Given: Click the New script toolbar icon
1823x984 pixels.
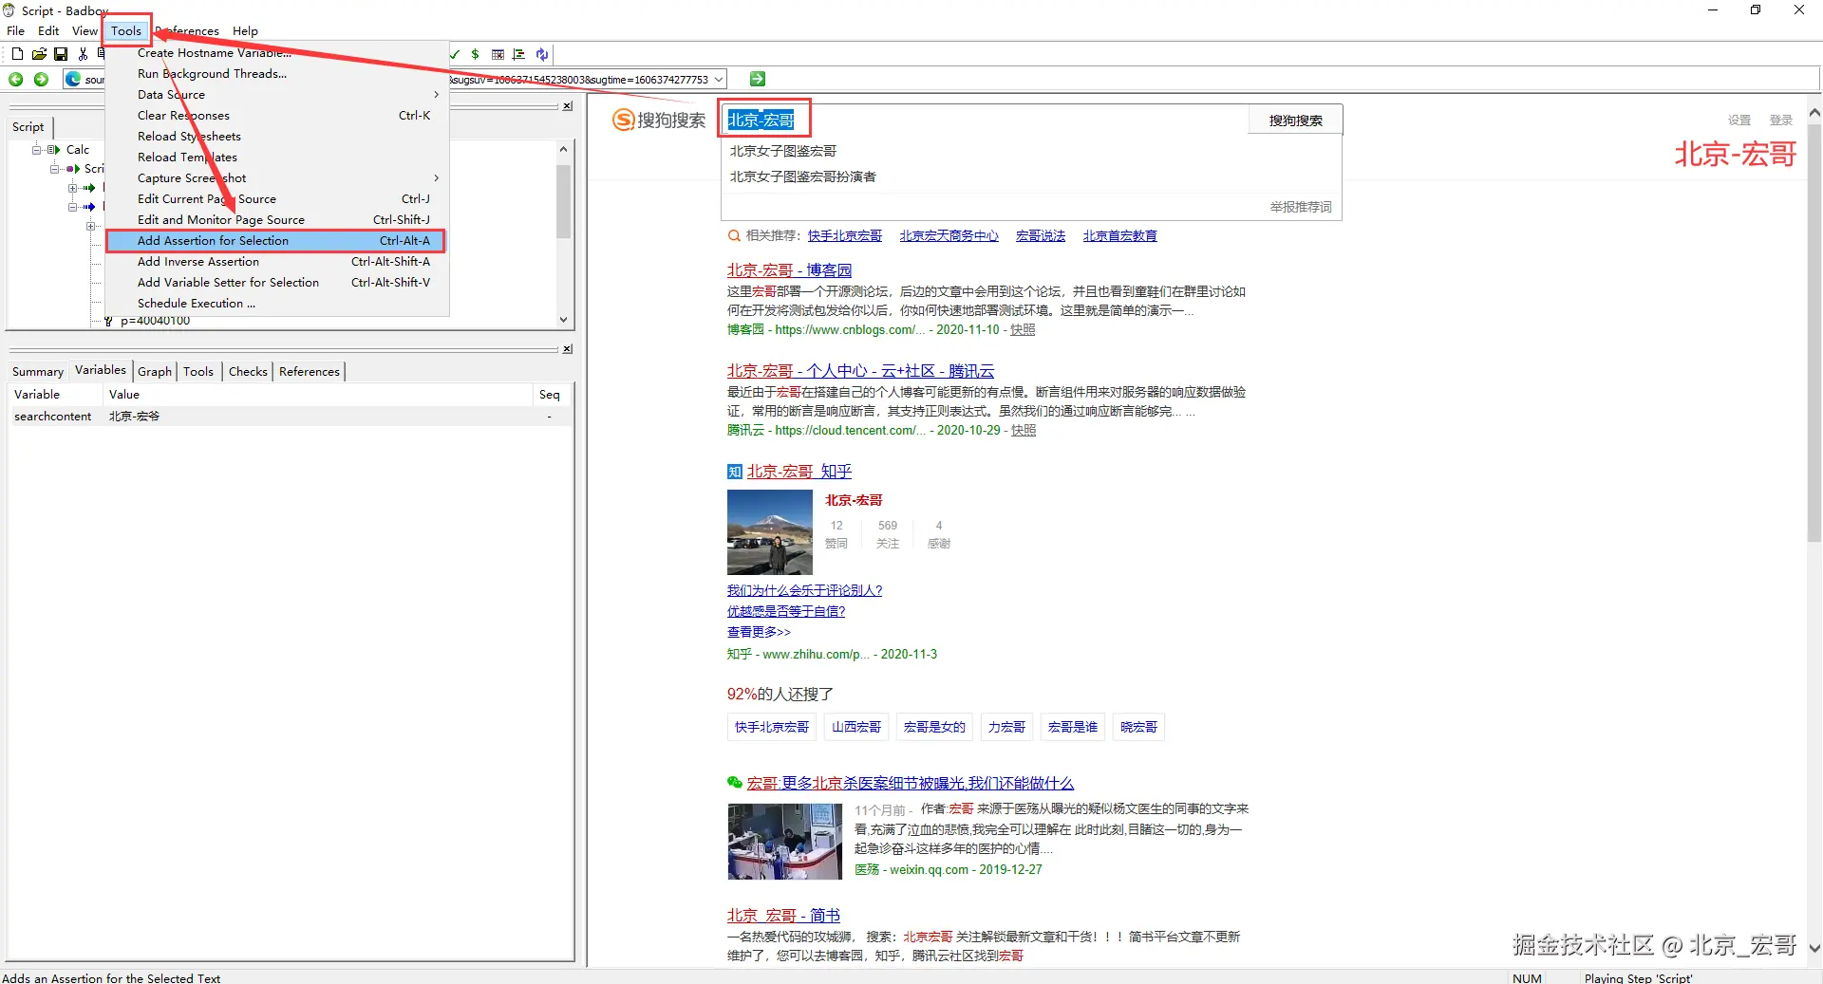Looking at the screenshot, I should (17, 54).
